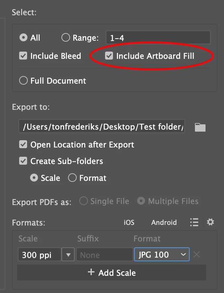This screenshot has height=293, width=224.
Task: Choose the Full Document option
Action: pos(23,80)
